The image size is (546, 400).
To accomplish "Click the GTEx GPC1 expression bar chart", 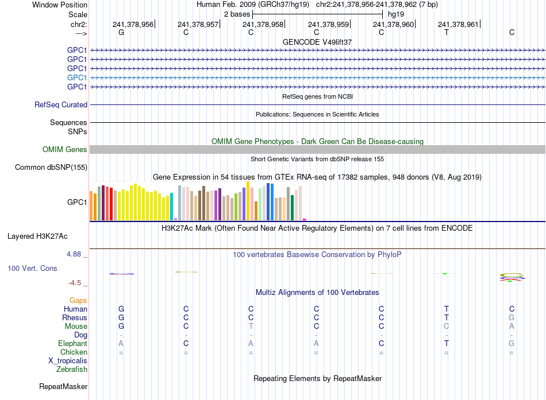I will tap(198, 201).
